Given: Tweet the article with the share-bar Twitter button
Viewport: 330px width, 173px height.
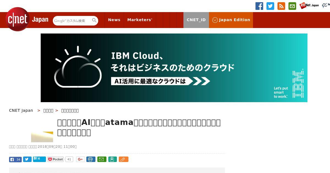Looking at the screenshot, I should (x=27, y=159).
